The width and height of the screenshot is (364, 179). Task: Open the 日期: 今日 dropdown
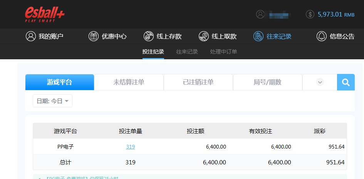(x=52, y=101)
